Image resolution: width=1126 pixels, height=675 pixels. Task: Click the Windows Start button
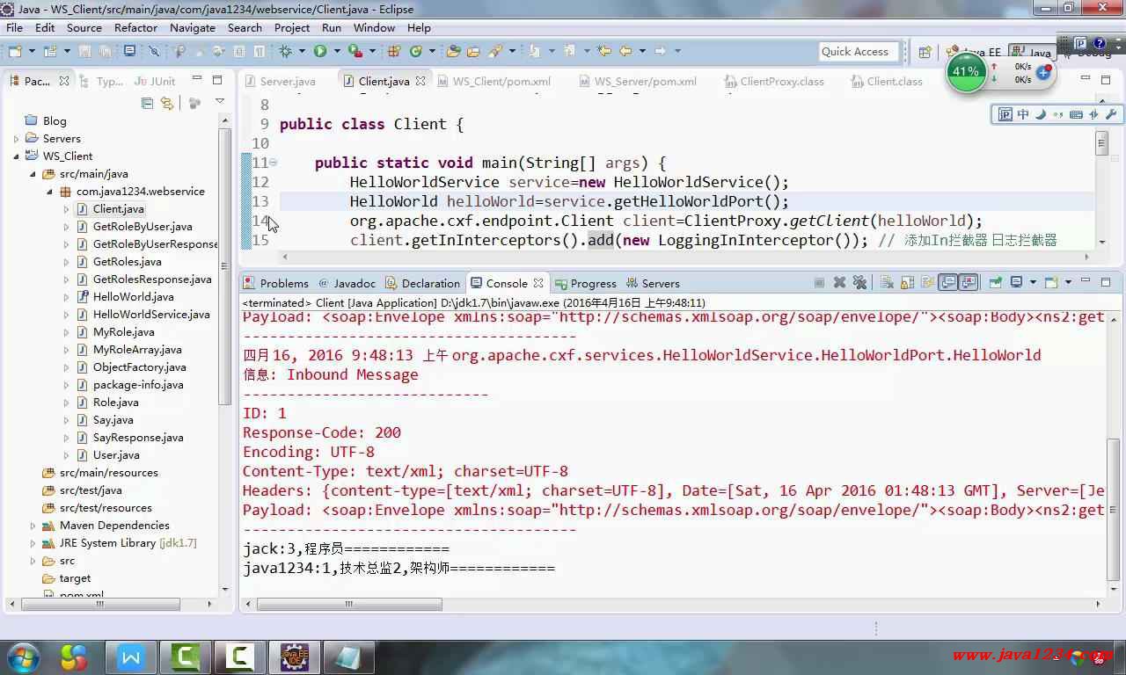[24, 657]
